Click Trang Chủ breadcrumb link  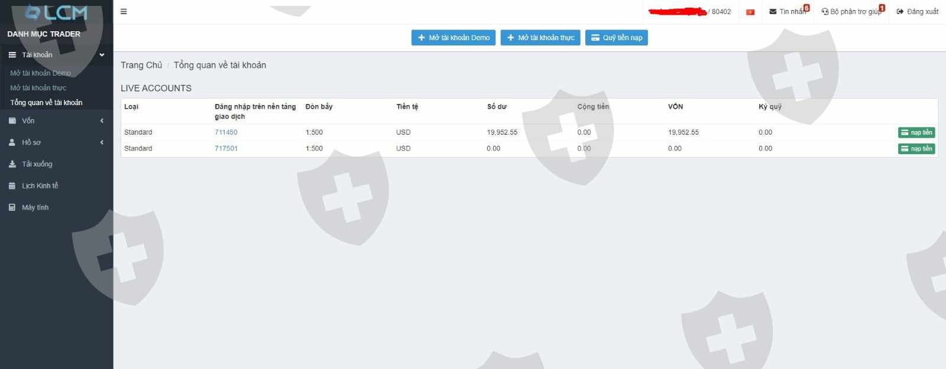click(141, 65)
